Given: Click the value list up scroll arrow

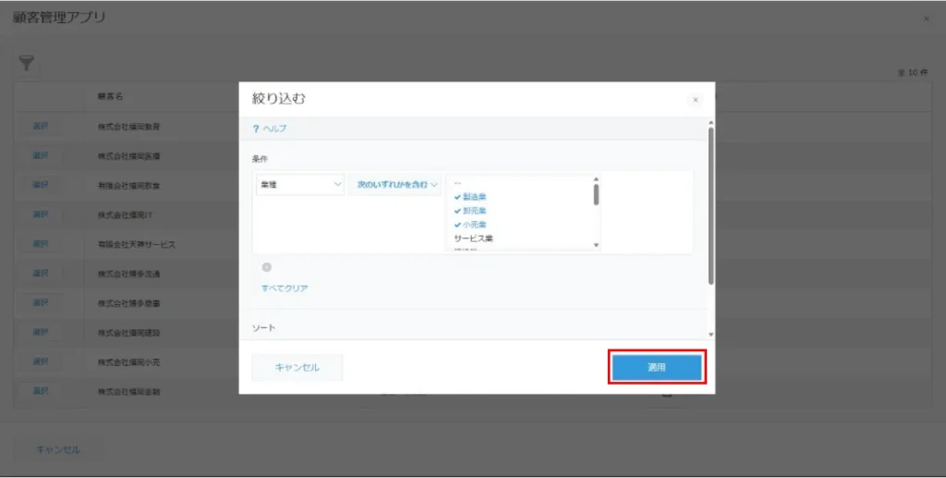Looking at the screenshot, I should (596, 179).
